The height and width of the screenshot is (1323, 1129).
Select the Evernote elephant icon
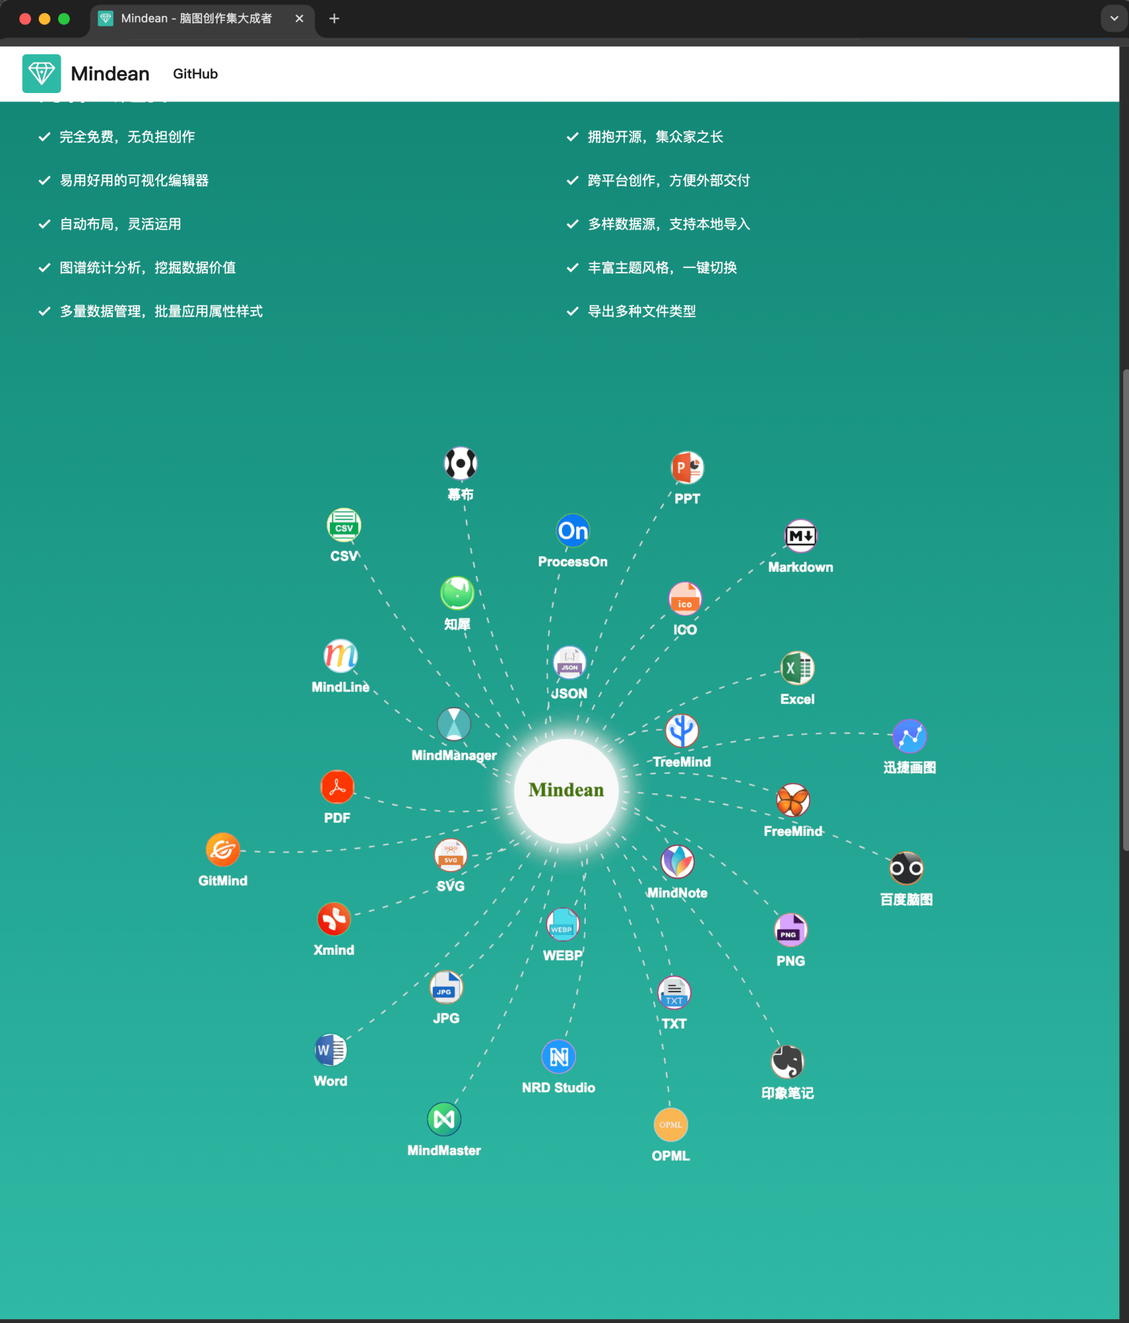point(787,1061)
